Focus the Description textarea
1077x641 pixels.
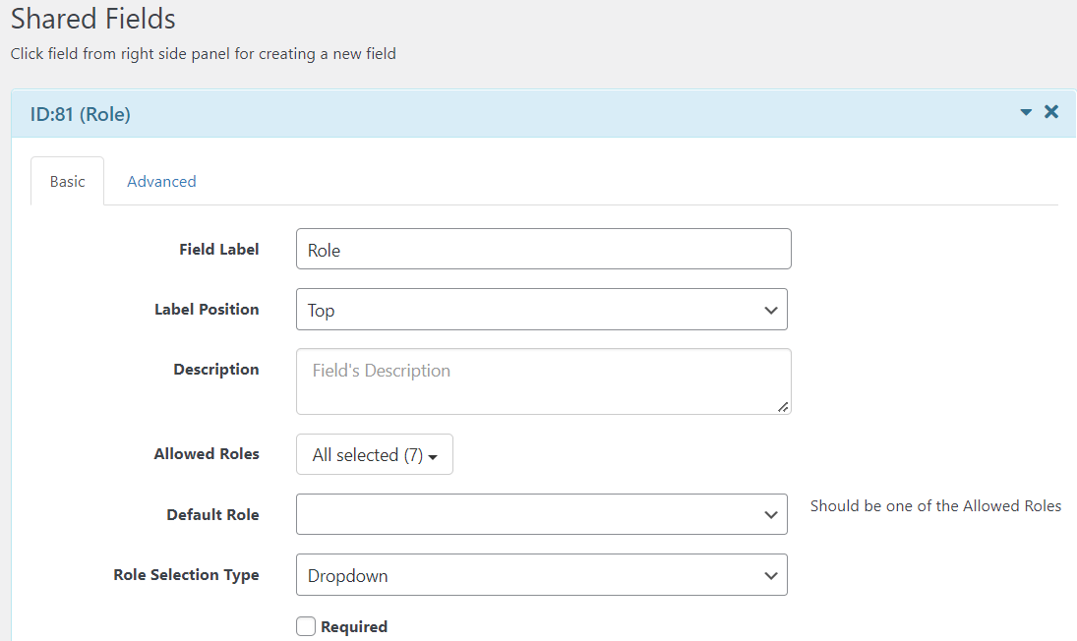[x=543, y=381]
